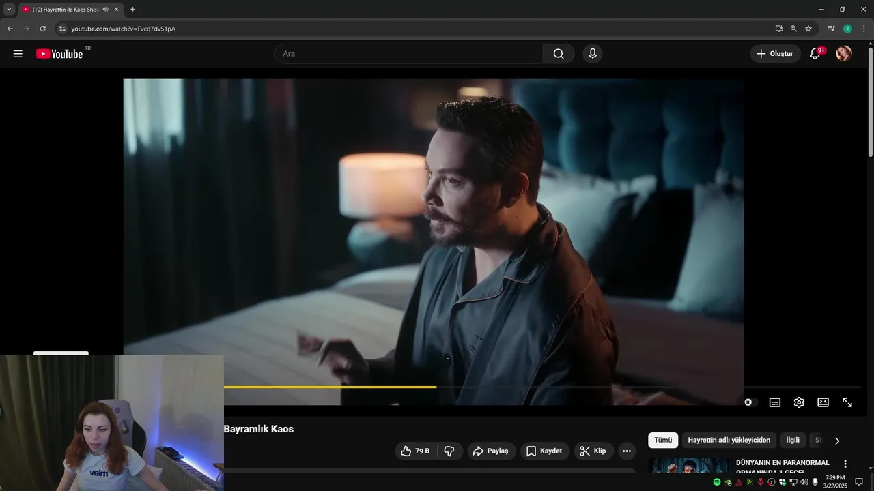The image size is (874, 491).
Task: Focus the YouTube Ara search field
Action: pyautogui.click(x=408, y=54)
